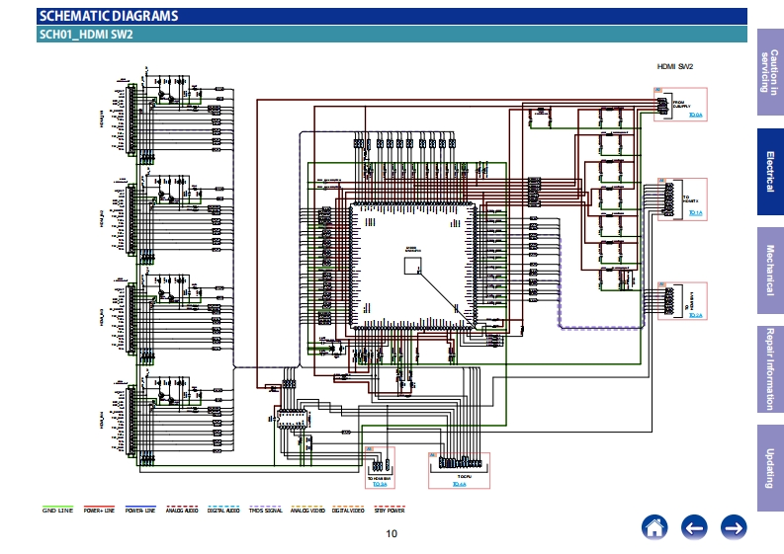Open the Updating side tab
This screenshot has height=554, width=784.
coord(769,467)
